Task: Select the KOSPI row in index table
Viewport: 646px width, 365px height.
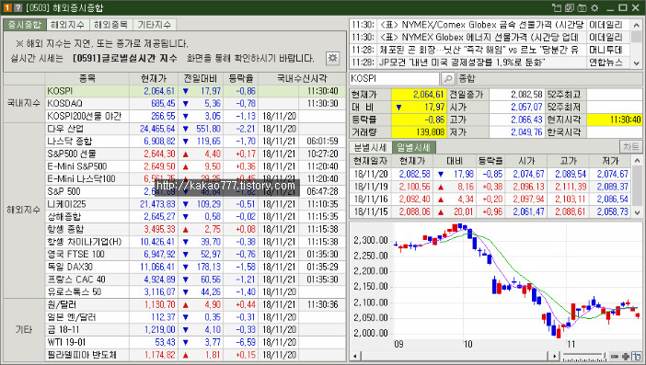Action: point(195,91)
